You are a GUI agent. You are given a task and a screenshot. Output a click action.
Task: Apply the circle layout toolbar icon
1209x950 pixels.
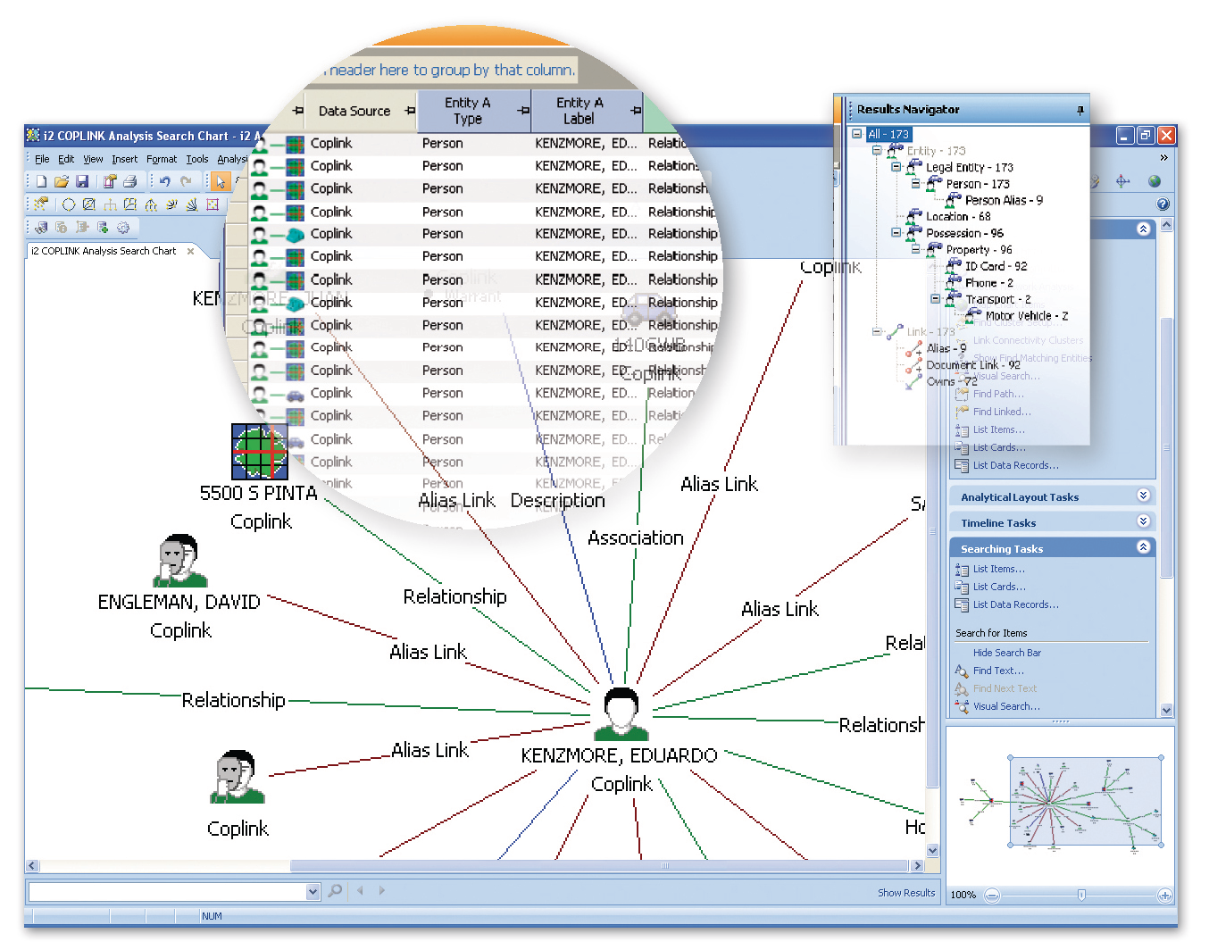pos(69,204)
